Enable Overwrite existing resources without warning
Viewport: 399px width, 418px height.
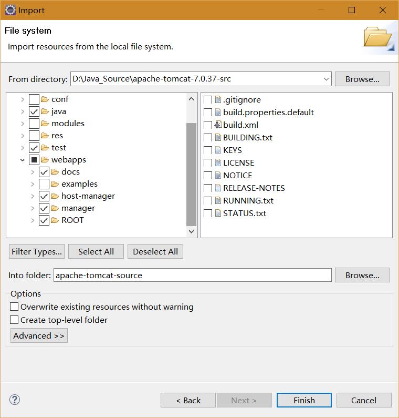tap(14, 307)
